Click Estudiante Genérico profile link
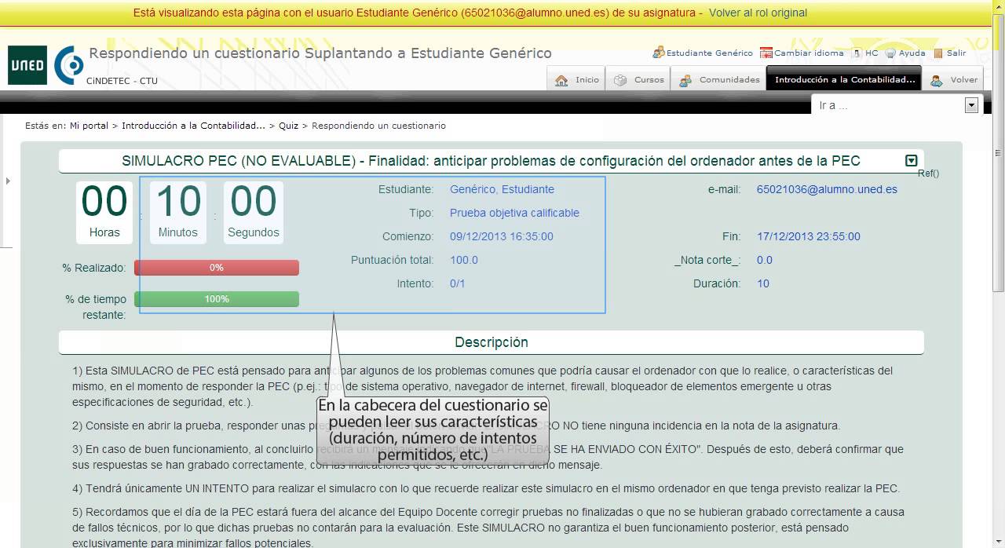 [x=709, y=53]
